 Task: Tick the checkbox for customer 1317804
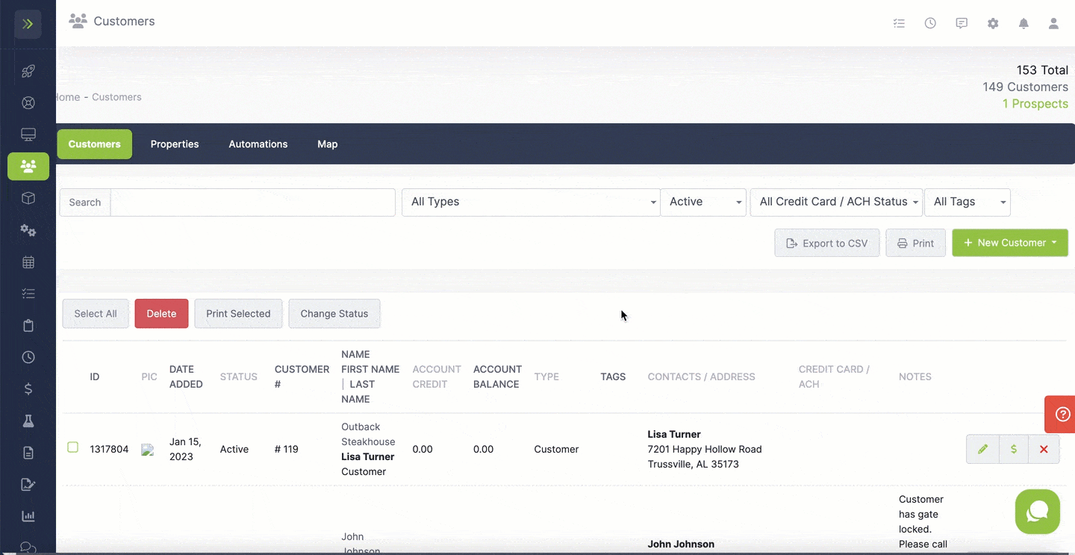click(73, 447)
